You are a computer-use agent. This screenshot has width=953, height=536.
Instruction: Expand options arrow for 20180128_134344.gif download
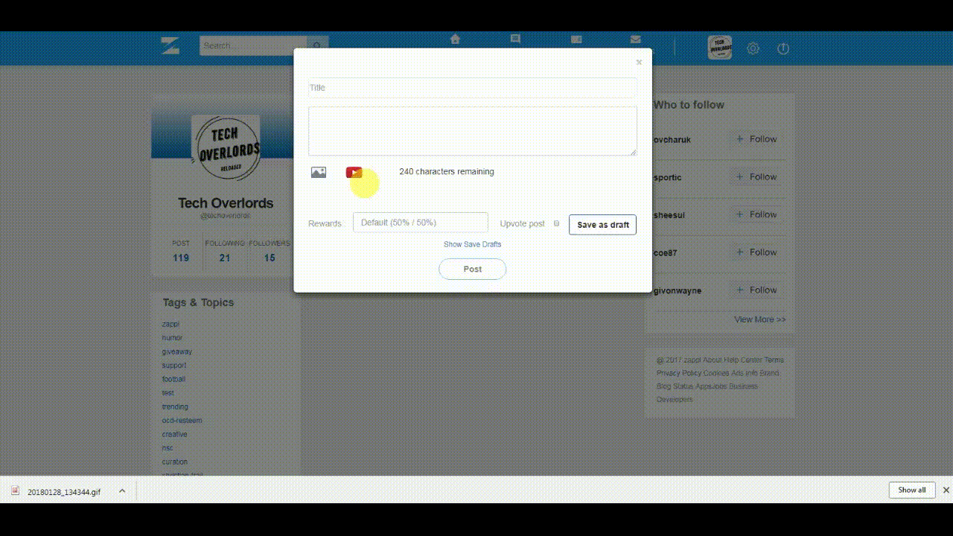[122, 491]
